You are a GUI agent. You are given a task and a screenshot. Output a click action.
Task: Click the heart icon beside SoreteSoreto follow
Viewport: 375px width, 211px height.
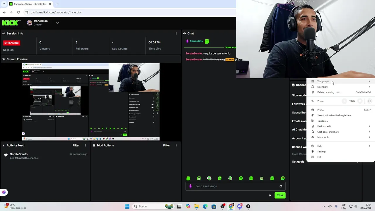[6, 155]
